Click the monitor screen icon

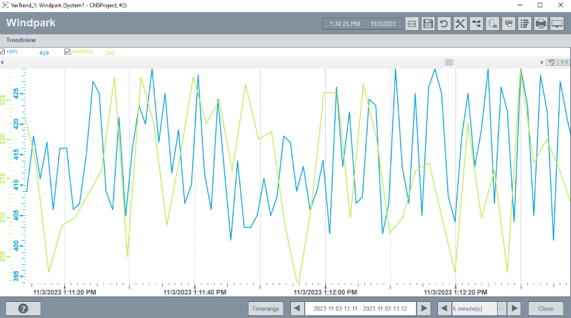click(x=557, y=24)
